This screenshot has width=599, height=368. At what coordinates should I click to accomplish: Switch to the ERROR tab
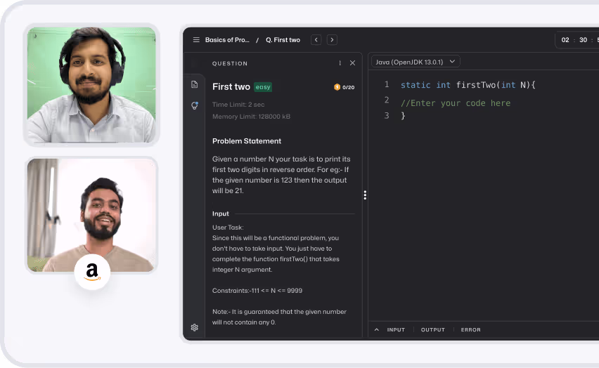(470, 329)
